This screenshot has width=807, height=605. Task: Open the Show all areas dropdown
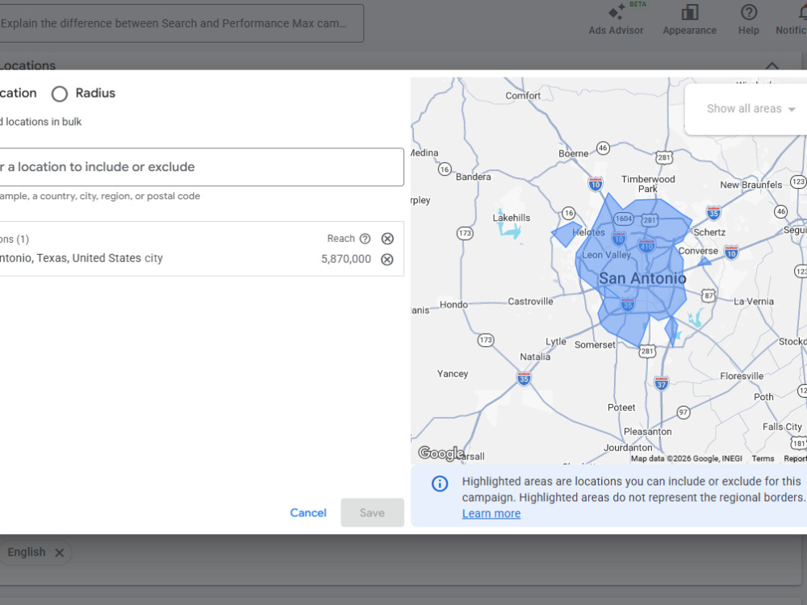point(751,109)
